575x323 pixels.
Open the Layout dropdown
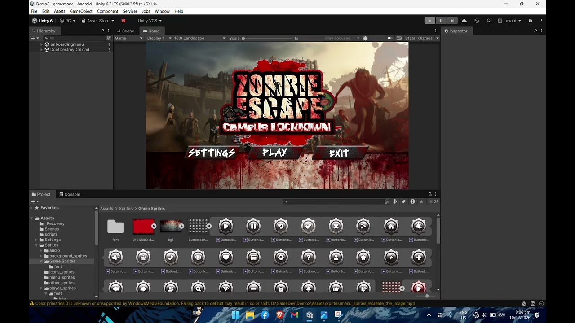click(510, 21)
